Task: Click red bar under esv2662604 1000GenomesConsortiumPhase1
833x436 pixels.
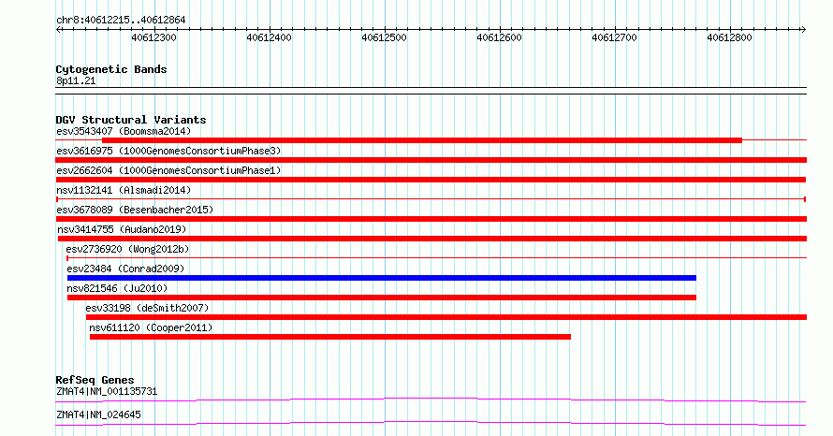Action: (431, 180)
